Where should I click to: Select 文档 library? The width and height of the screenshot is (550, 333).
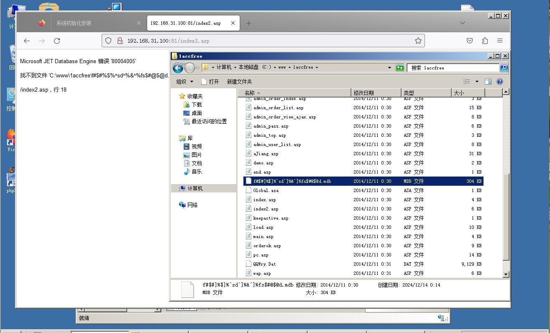pos(193,163)
